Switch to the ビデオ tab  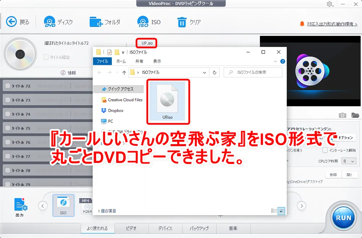coord(131,228)
